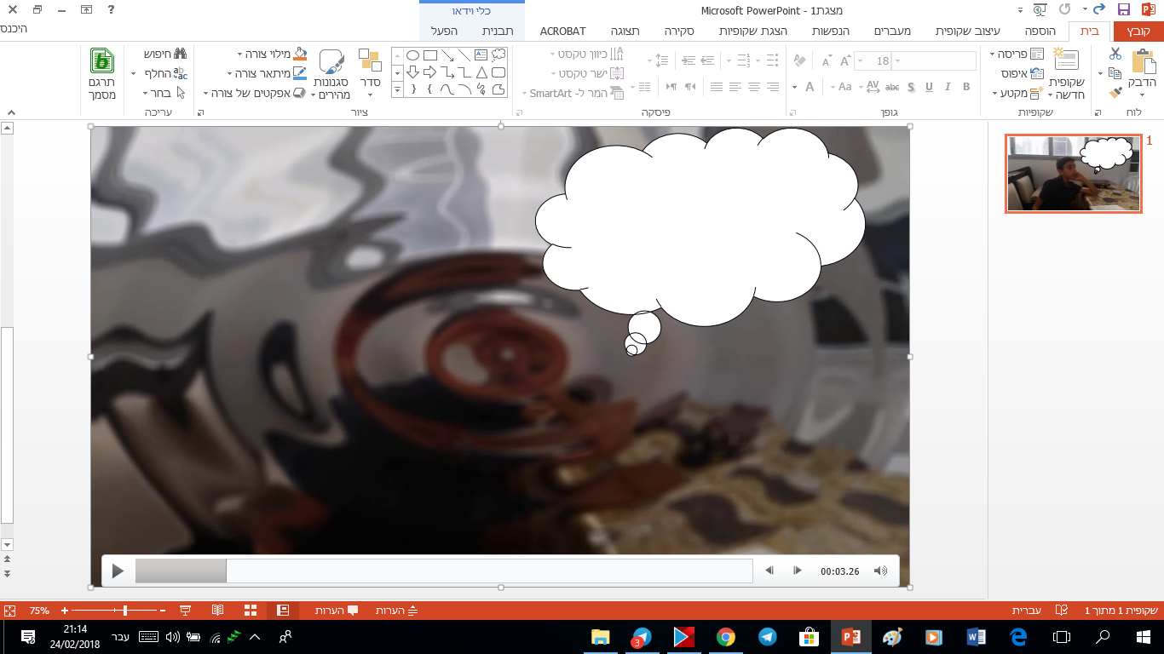Click the zoom slider in status bar

pyautogui.click(x=113, y=611)
